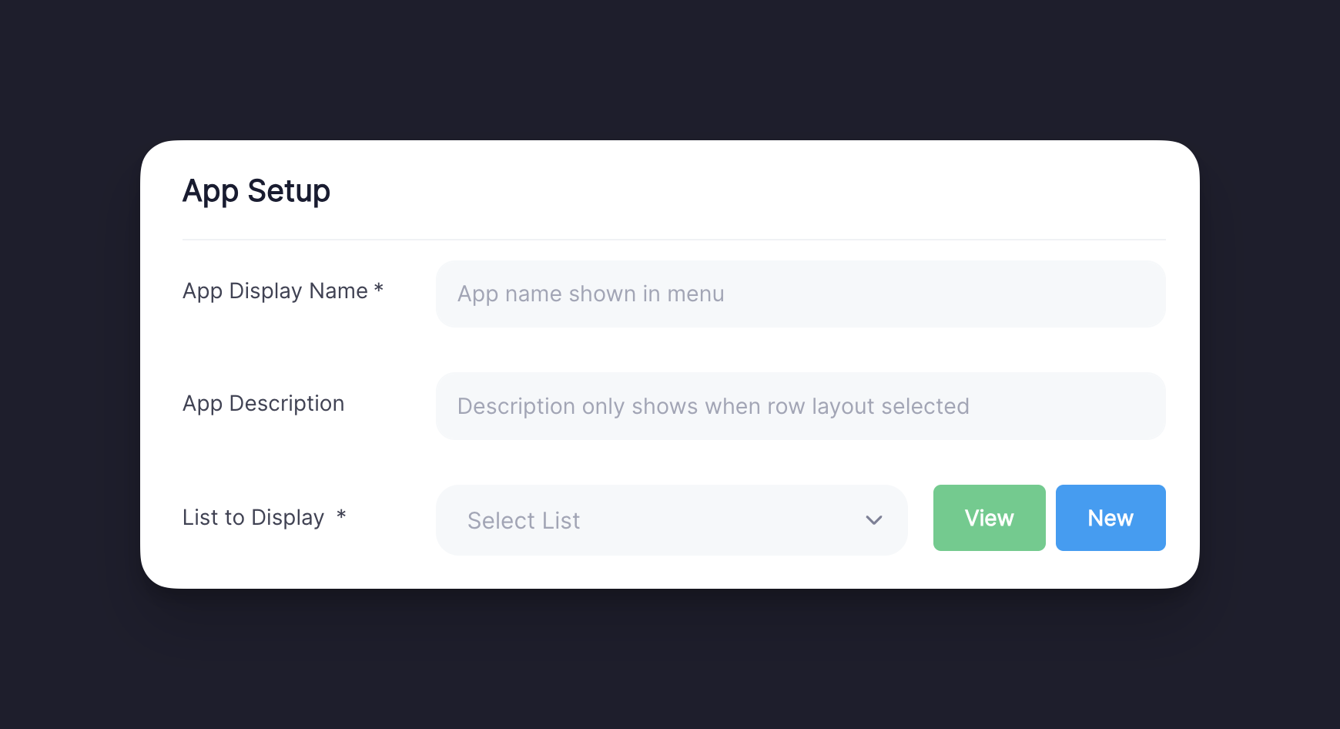Click inside the App Description text box
Image resolution: width=1340 pixels, height=729 pixels.
[x=800, y=406]
